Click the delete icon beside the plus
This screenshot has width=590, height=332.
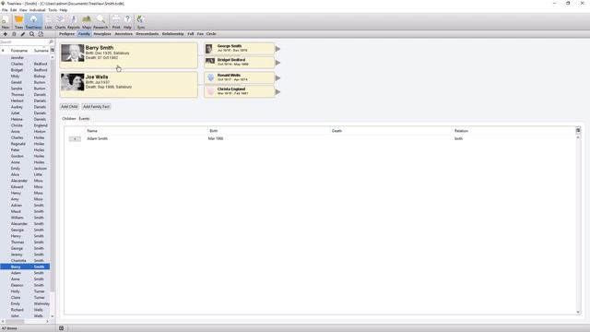[14, 34]
